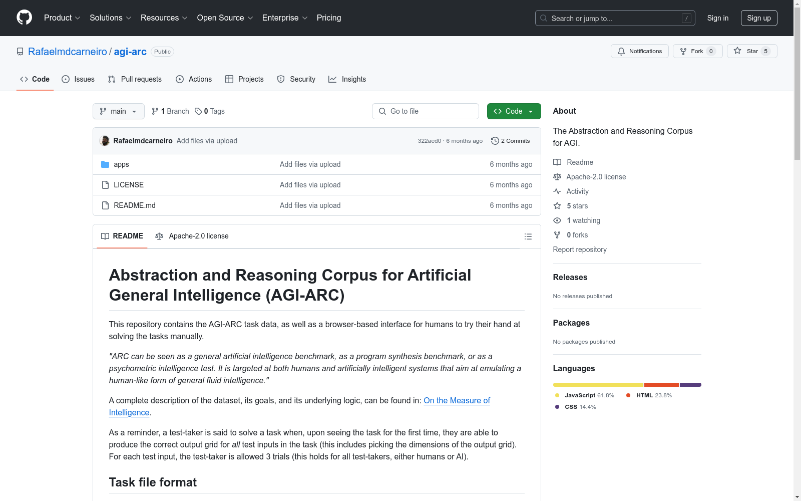Screen dimensions: 801x501
Task: Select the Apache-2.0 license tab
Action: [192, 236]
